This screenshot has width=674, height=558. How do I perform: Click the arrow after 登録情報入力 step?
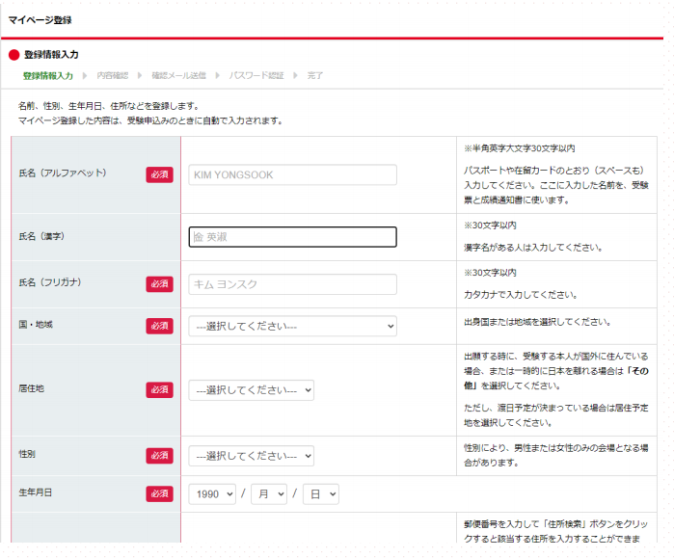[85, 75]
